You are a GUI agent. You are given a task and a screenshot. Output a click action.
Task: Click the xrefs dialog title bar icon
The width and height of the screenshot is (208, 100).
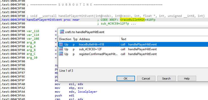tap(62, 32)
